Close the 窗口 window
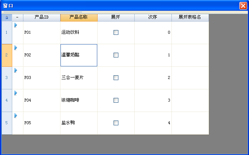Screen dimensions: 249x155 tap(243, 6)
